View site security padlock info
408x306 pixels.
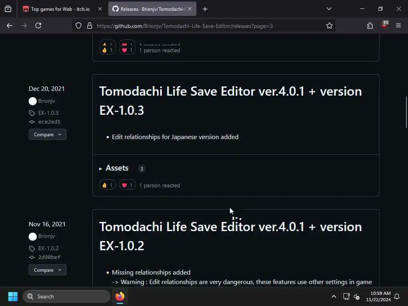90,25
